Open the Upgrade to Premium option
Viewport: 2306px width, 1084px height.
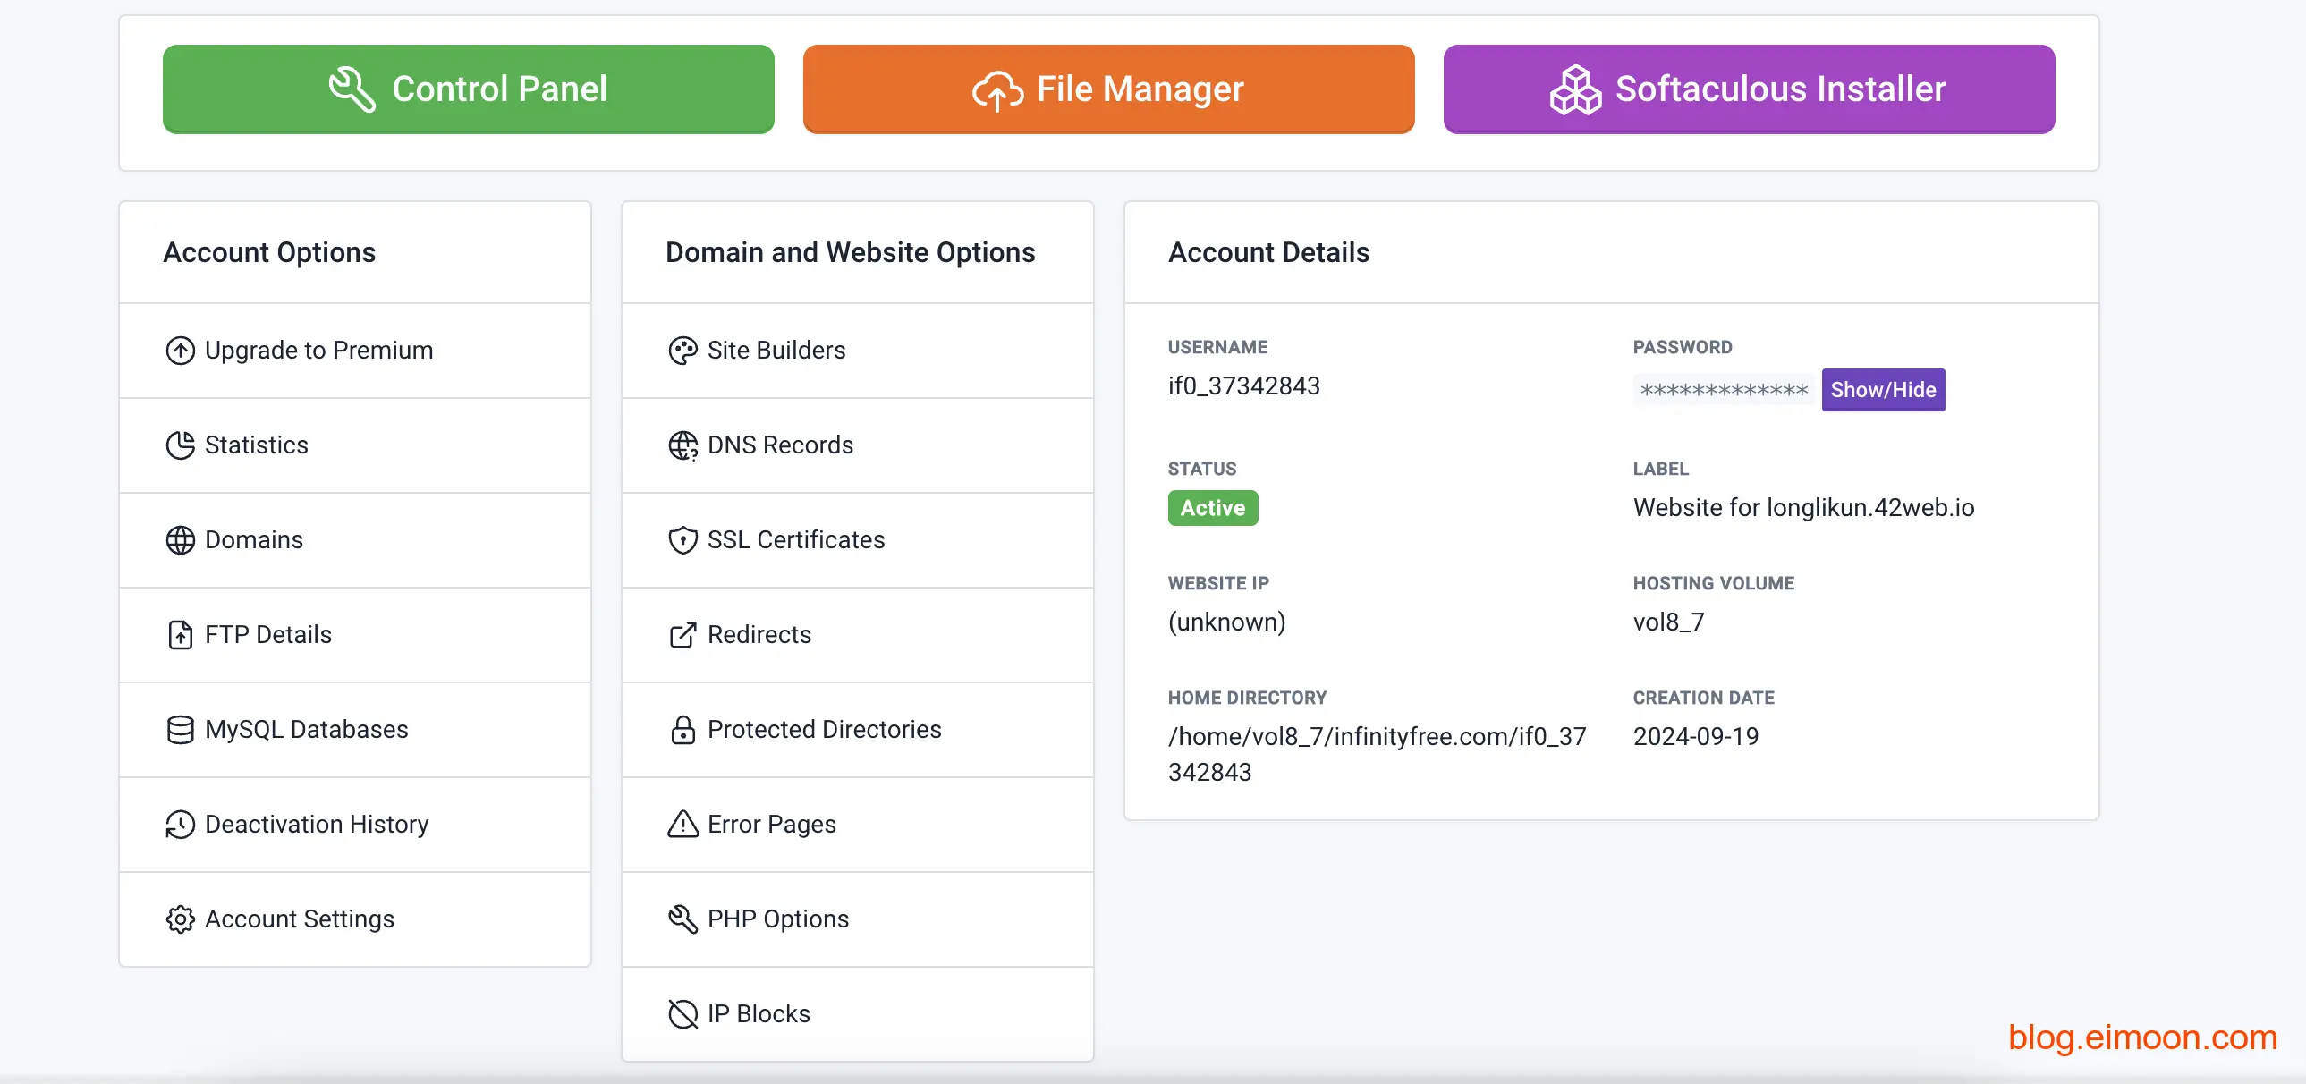[318, 350]
